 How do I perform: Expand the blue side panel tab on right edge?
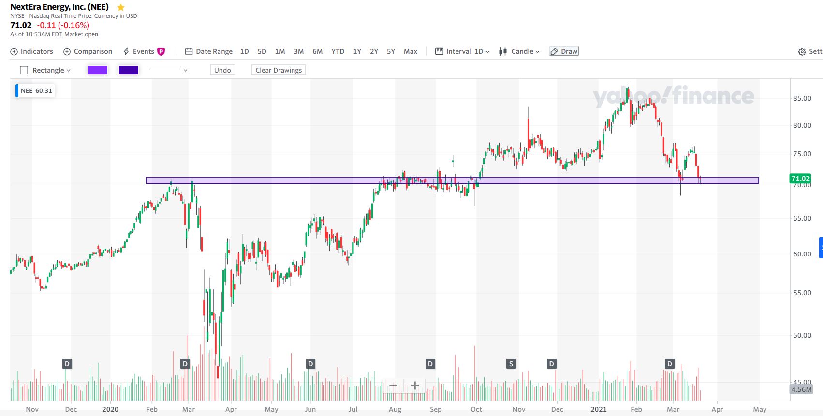[821, 248]
